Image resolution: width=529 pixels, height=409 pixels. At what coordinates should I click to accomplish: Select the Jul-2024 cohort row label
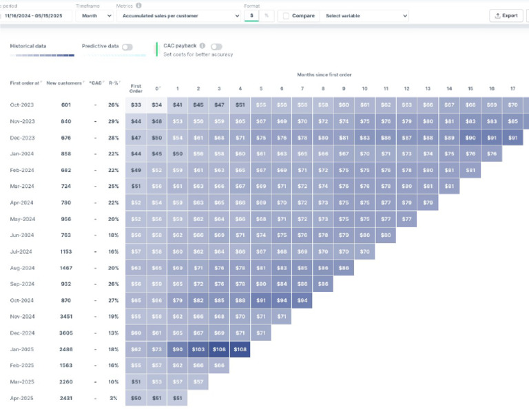click(21, 251)
